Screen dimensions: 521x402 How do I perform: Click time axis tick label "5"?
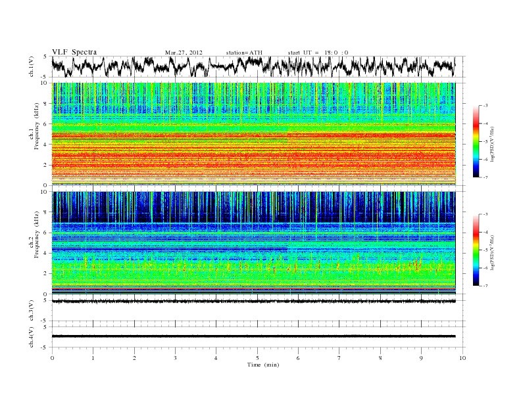pos(257,358)
